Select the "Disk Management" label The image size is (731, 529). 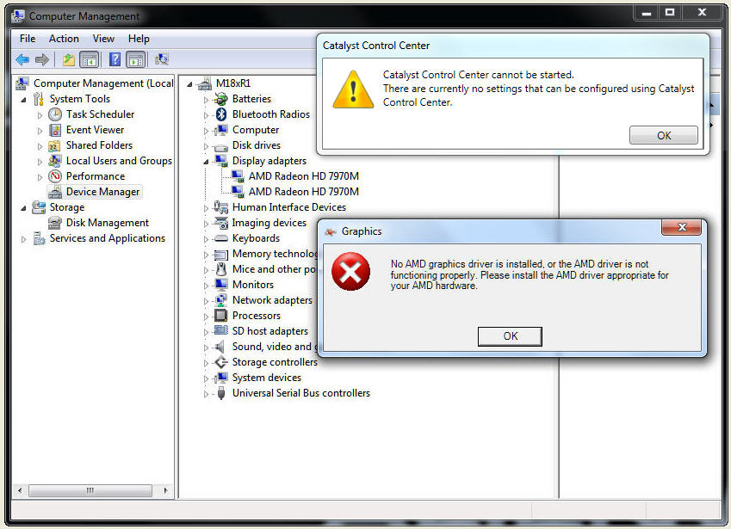(108, 223)
